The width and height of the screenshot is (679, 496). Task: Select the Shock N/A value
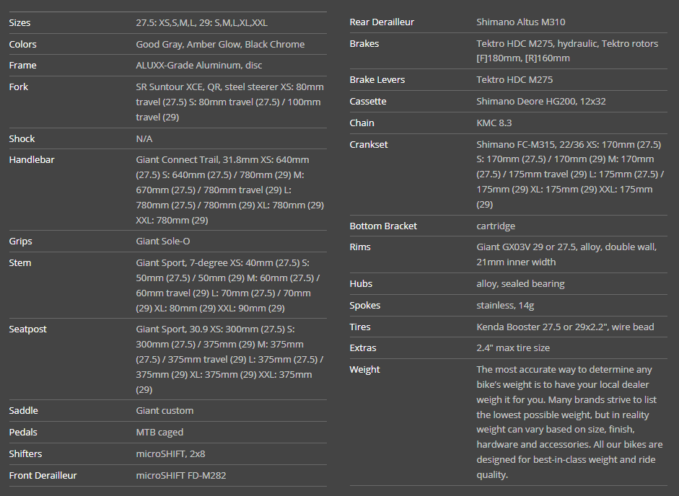(x=144, y=138)
